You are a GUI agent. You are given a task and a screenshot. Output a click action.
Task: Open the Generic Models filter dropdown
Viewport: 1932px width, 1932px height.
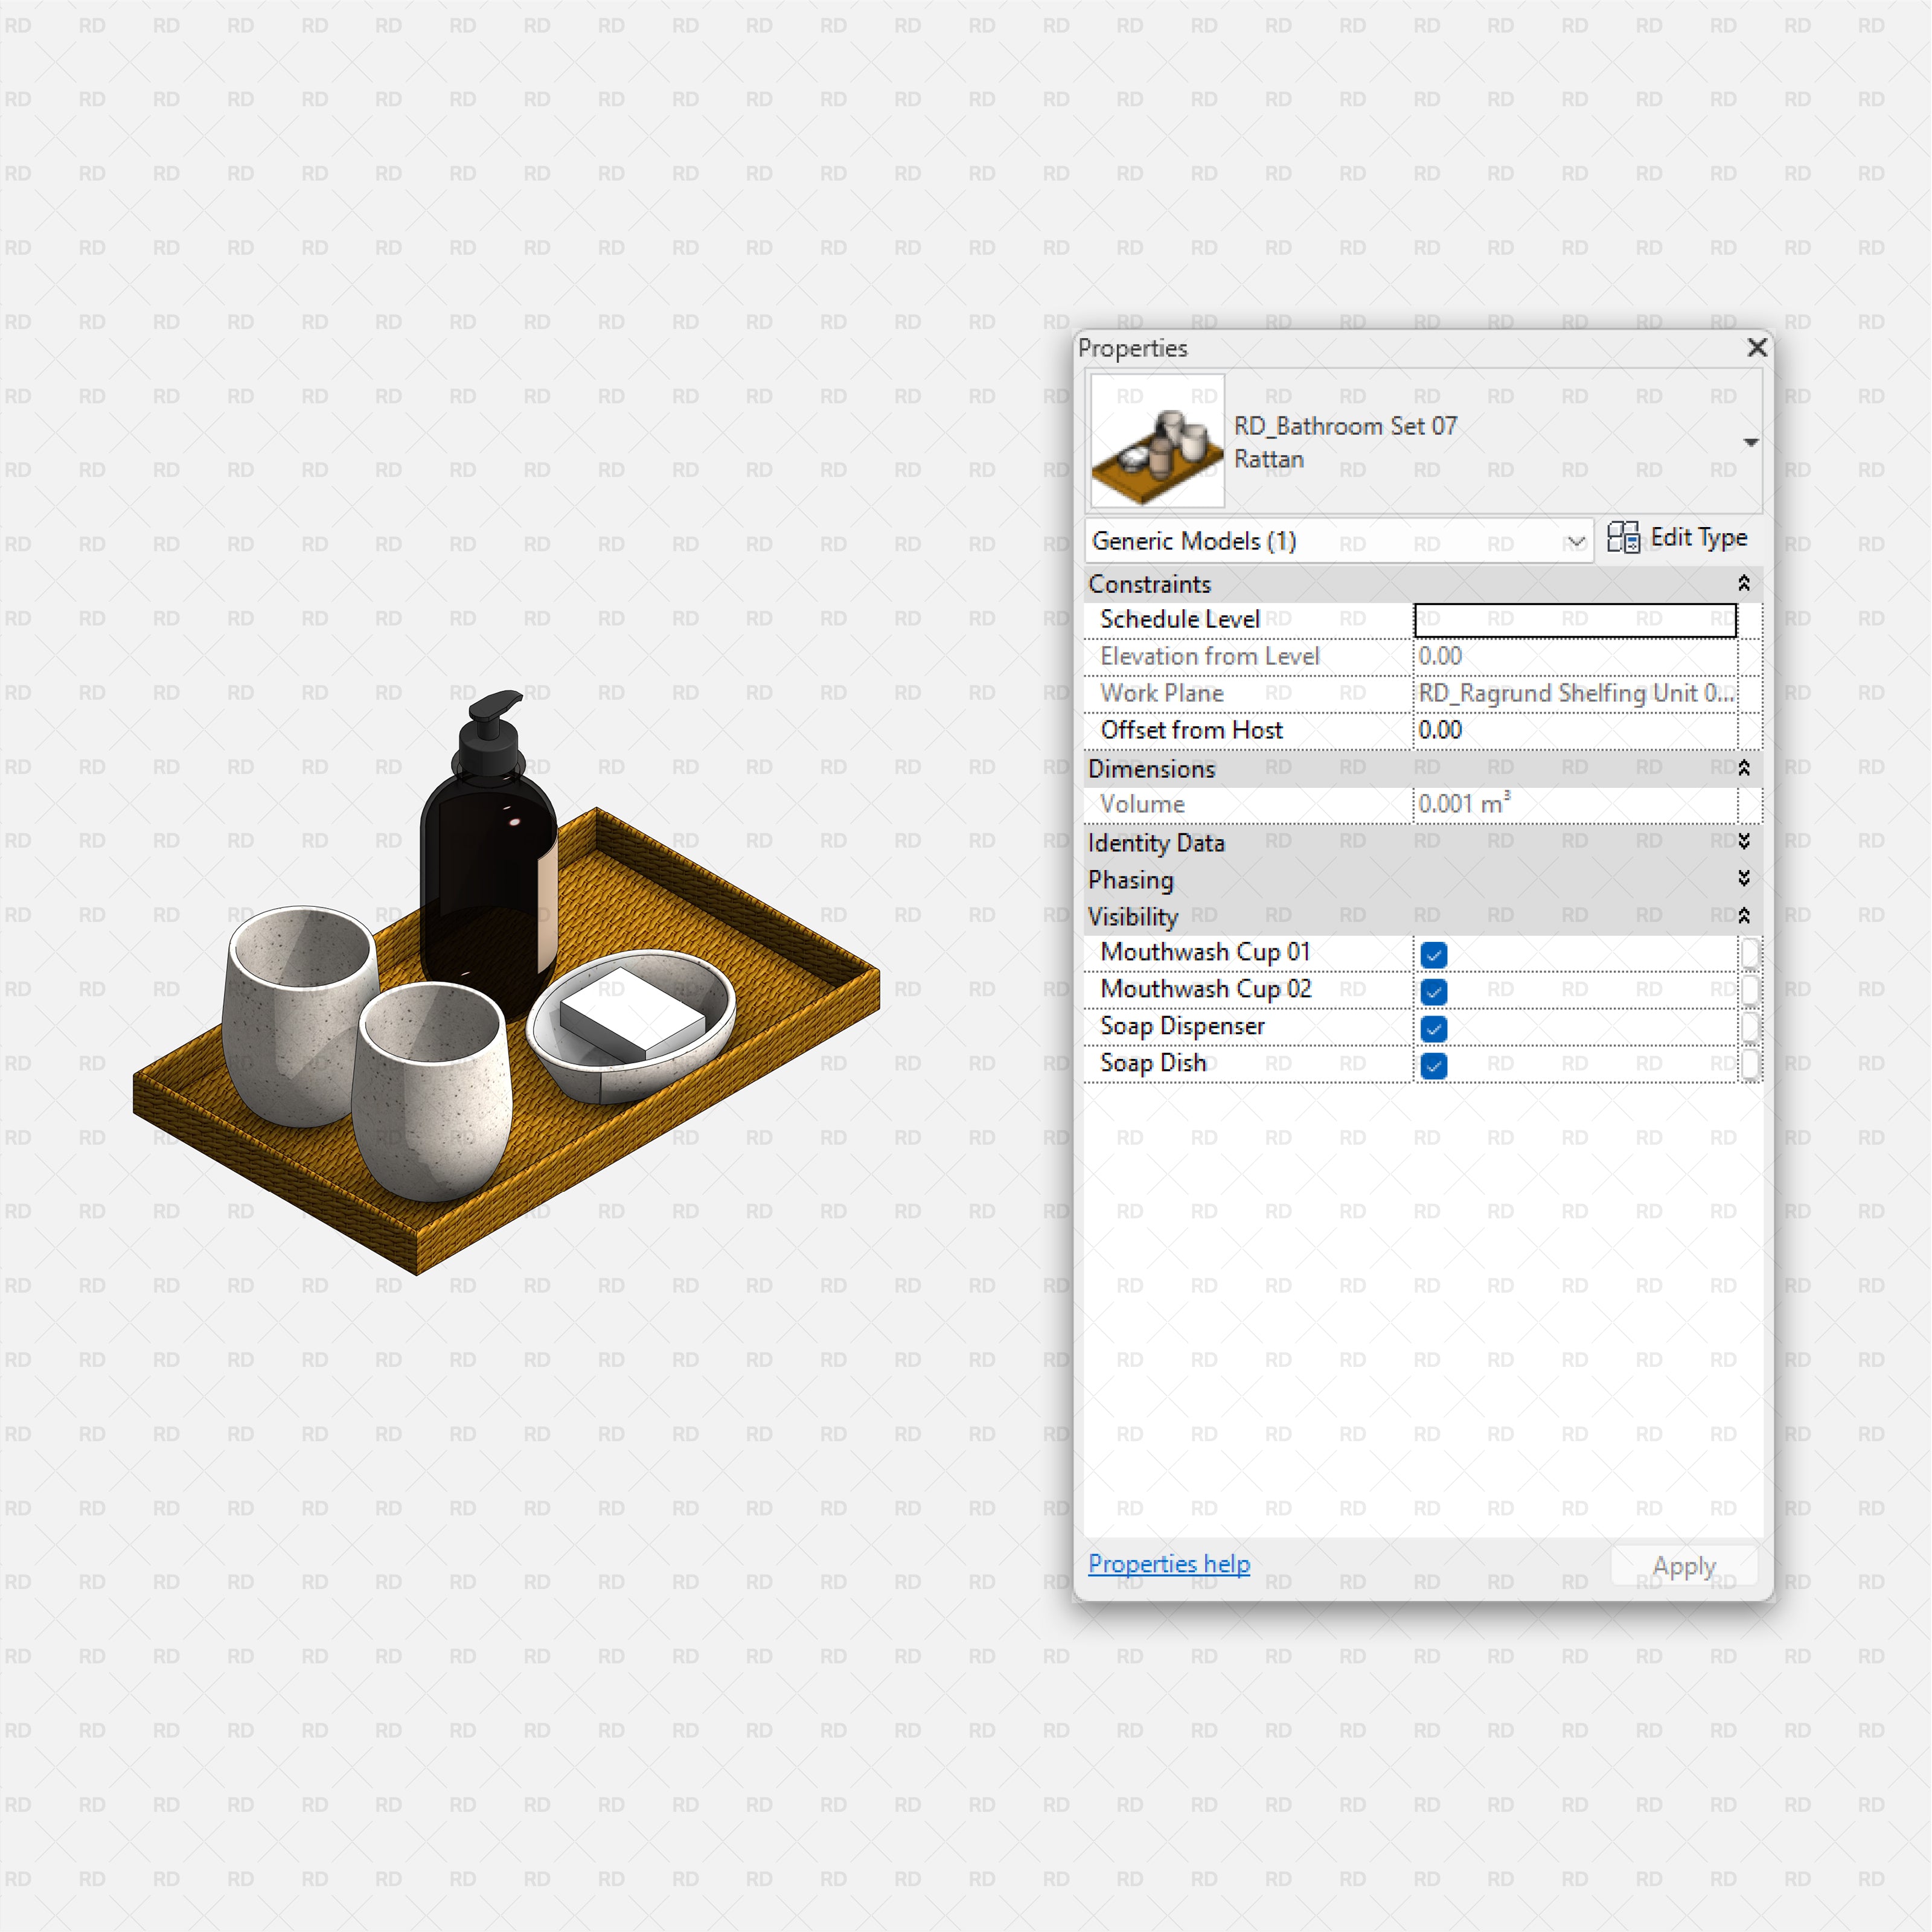point(1575,542)
